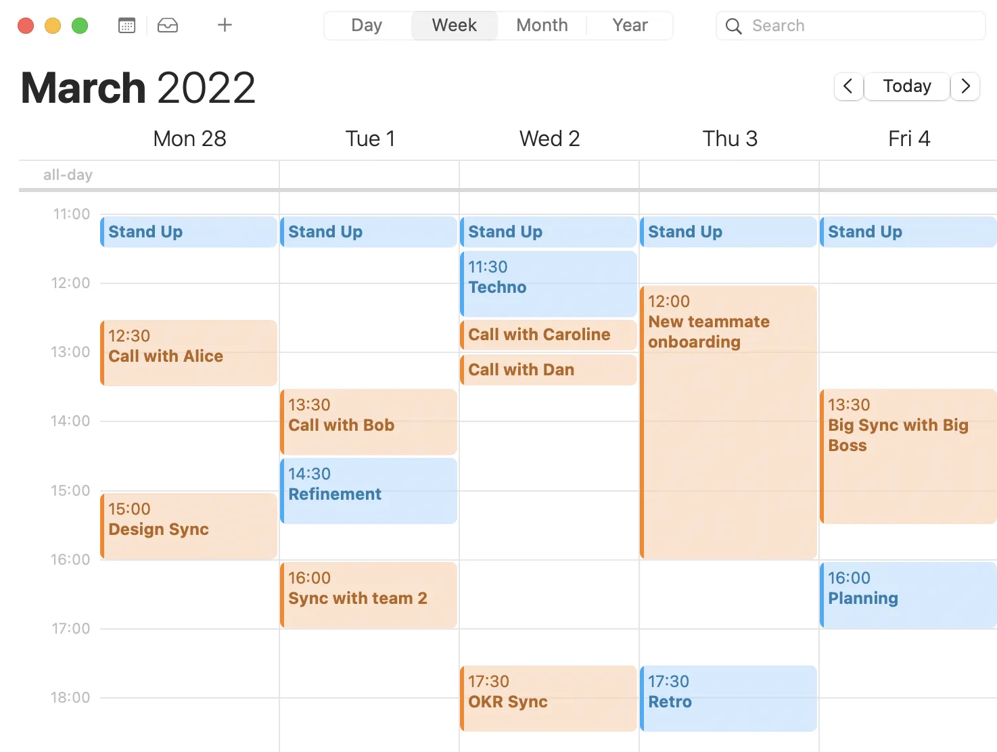Switch to the Month view tab
The height and width of the screenshot is (752, 997).
tap(541, 25)
